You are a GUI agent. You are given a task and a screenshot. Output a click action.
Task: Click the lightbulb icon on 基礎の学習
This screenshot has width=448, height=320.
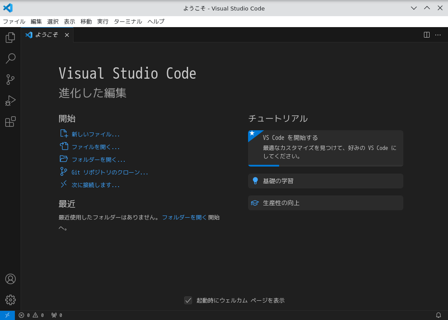coord(255,181)
